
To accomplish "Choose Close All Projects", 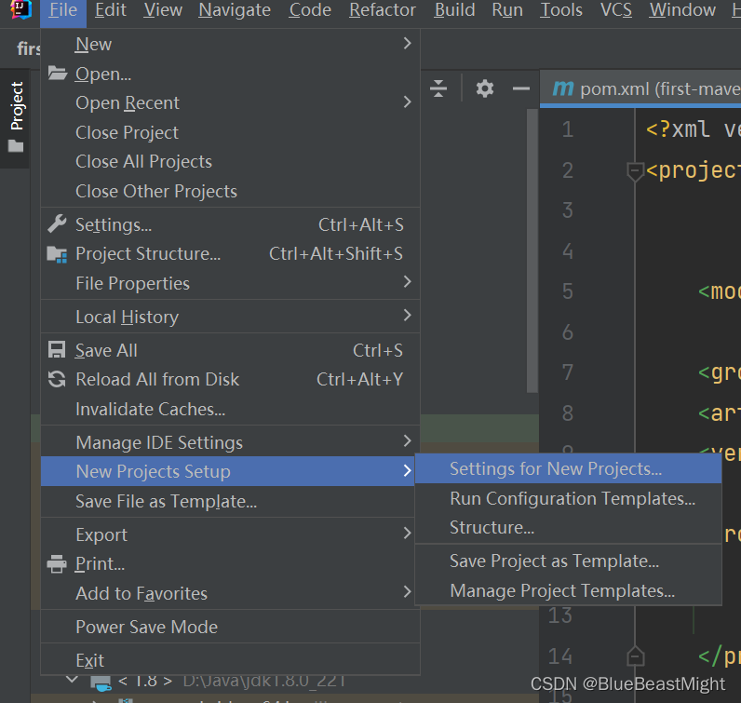I will [230, 162].
